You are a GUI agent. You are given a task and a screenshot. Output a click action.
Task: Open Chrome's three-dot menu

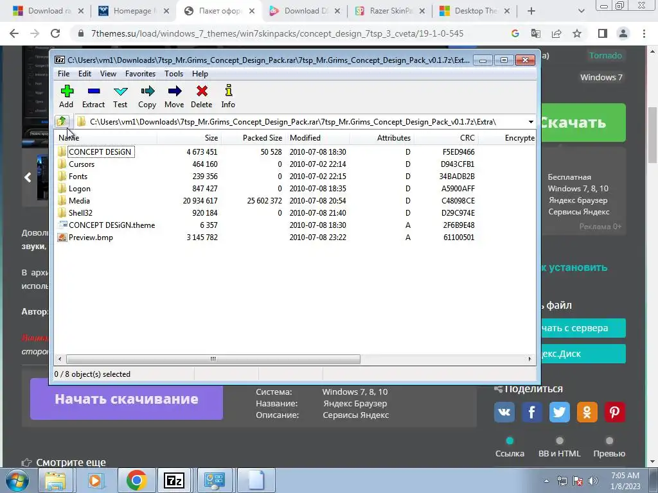(x=644, y=33)
